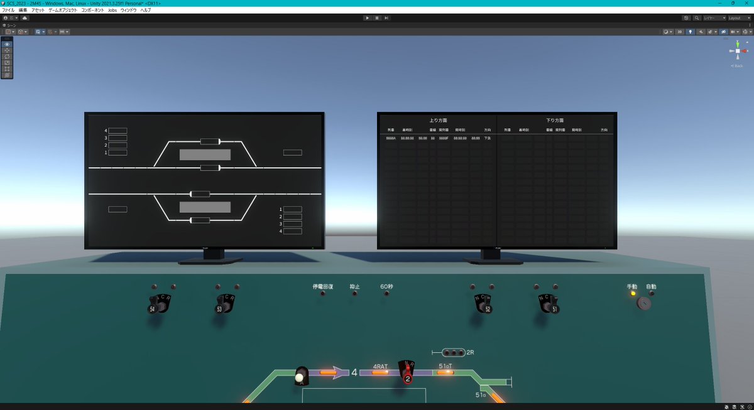Mute scene view audio
Image resolution: width=754 pixels, height=410 pixels.
click(x=701, y=31)
